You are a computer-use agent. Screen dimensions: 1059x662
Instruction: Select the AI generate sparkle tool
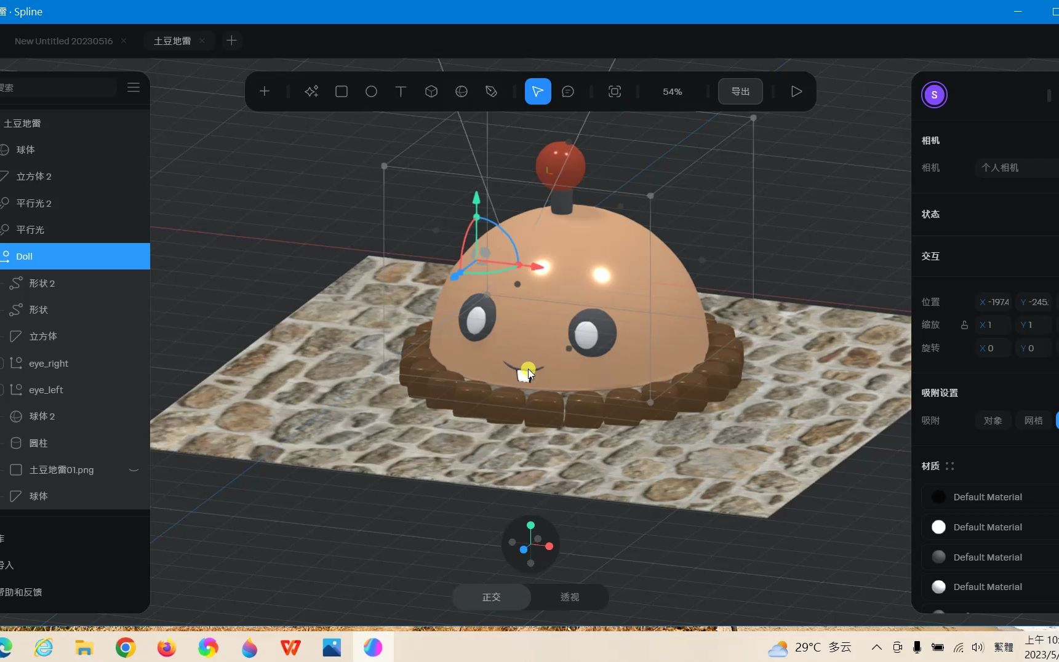point(311,92)
